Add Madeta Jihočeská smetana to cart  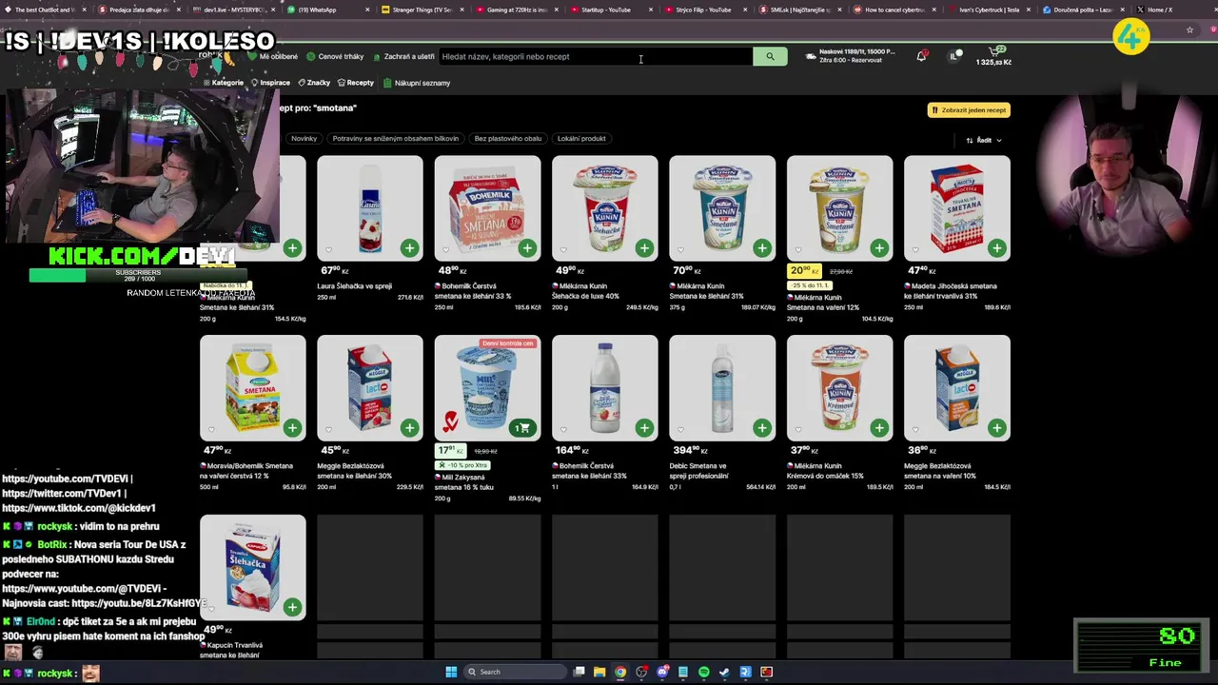[x=996, y=248]
